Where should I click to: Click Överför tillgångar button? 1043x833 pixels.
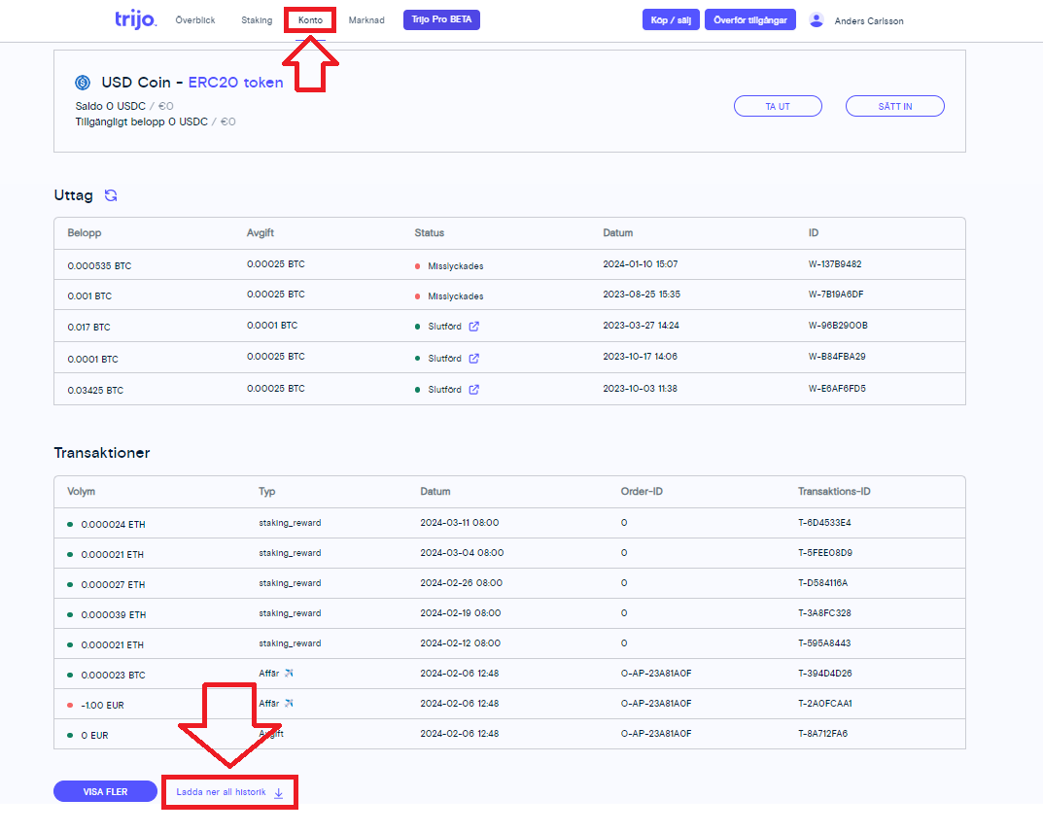click(750, 20)
